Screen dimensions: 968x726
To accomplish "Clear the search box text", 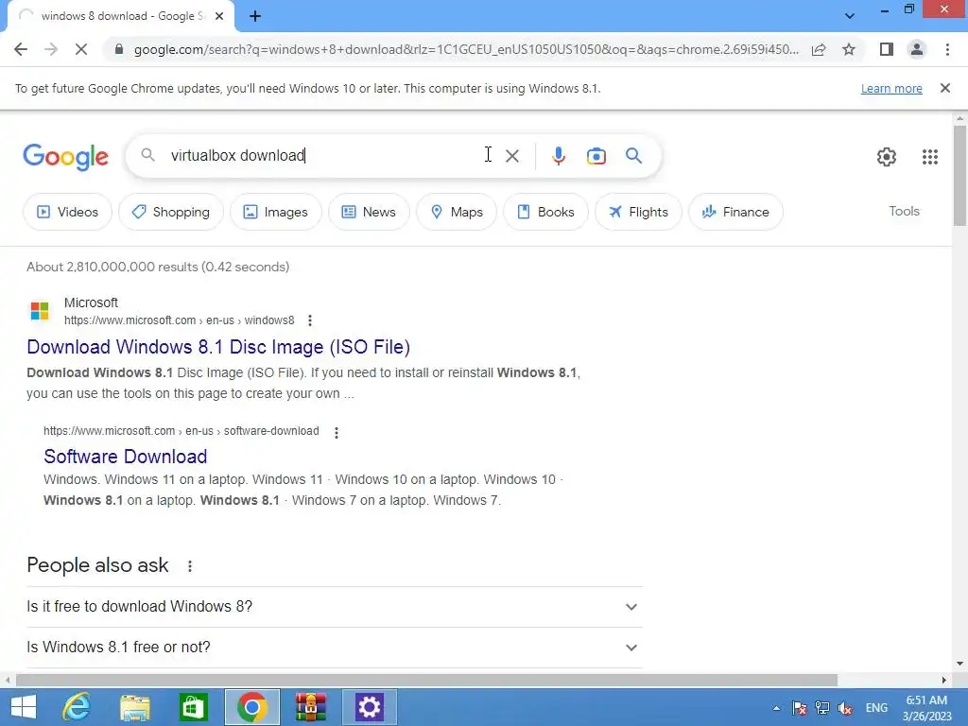I will (511, 156).
